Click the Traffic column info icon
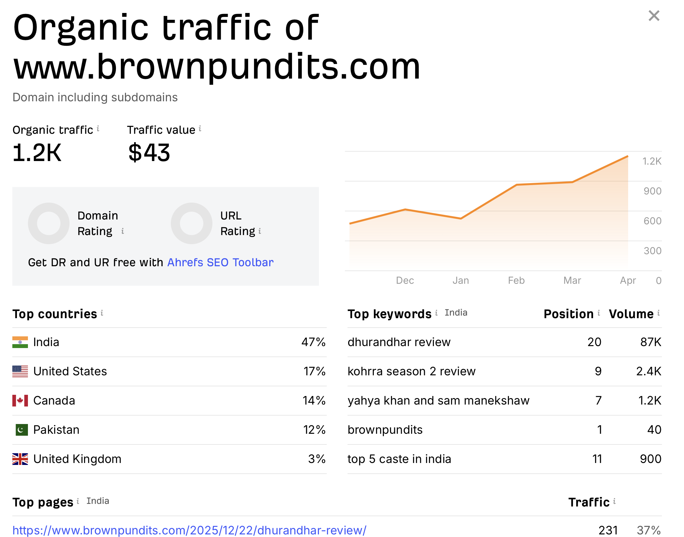This screenshot has width=684, height=537. [x=614, y=501]
